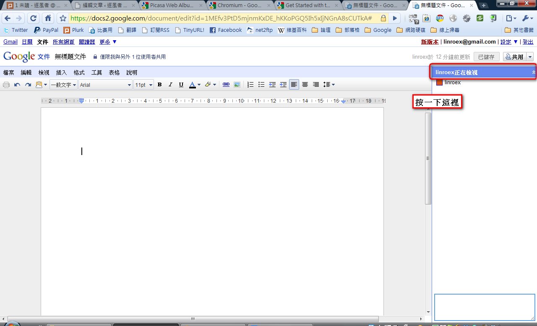Decrease the paragraph indent
537x326 pixels.
tap(272, 85)
